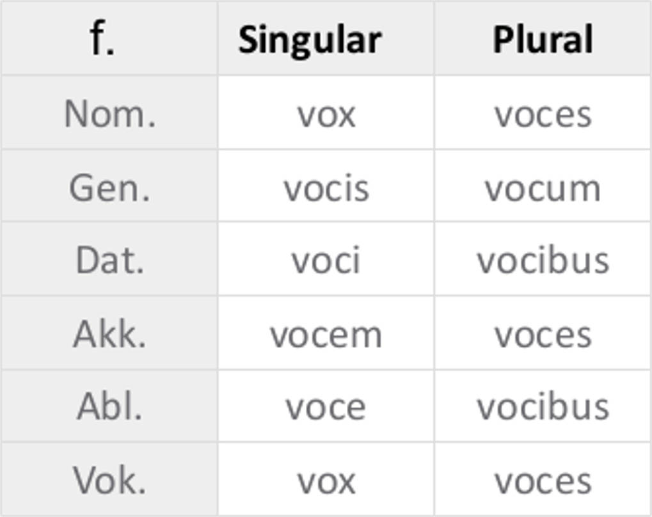Screen dimensions: 652x517
Task: Select the nominative plural cell 'voces'
Action: click(x=543, y=114)
